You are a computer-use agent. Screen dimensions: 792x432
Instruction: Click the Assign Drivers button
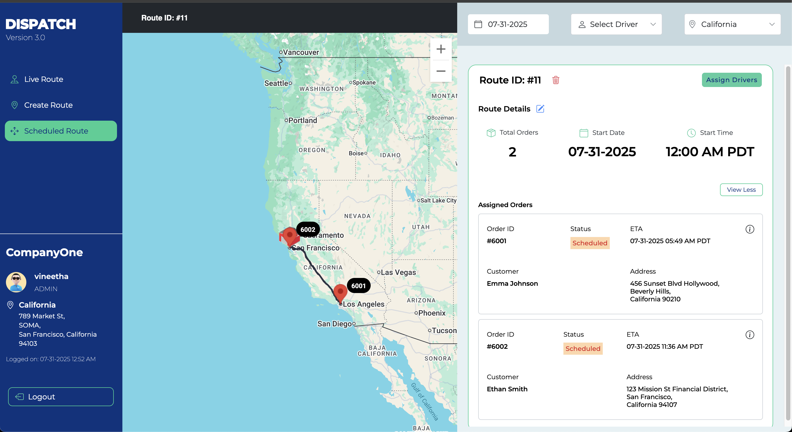point(731,80)
